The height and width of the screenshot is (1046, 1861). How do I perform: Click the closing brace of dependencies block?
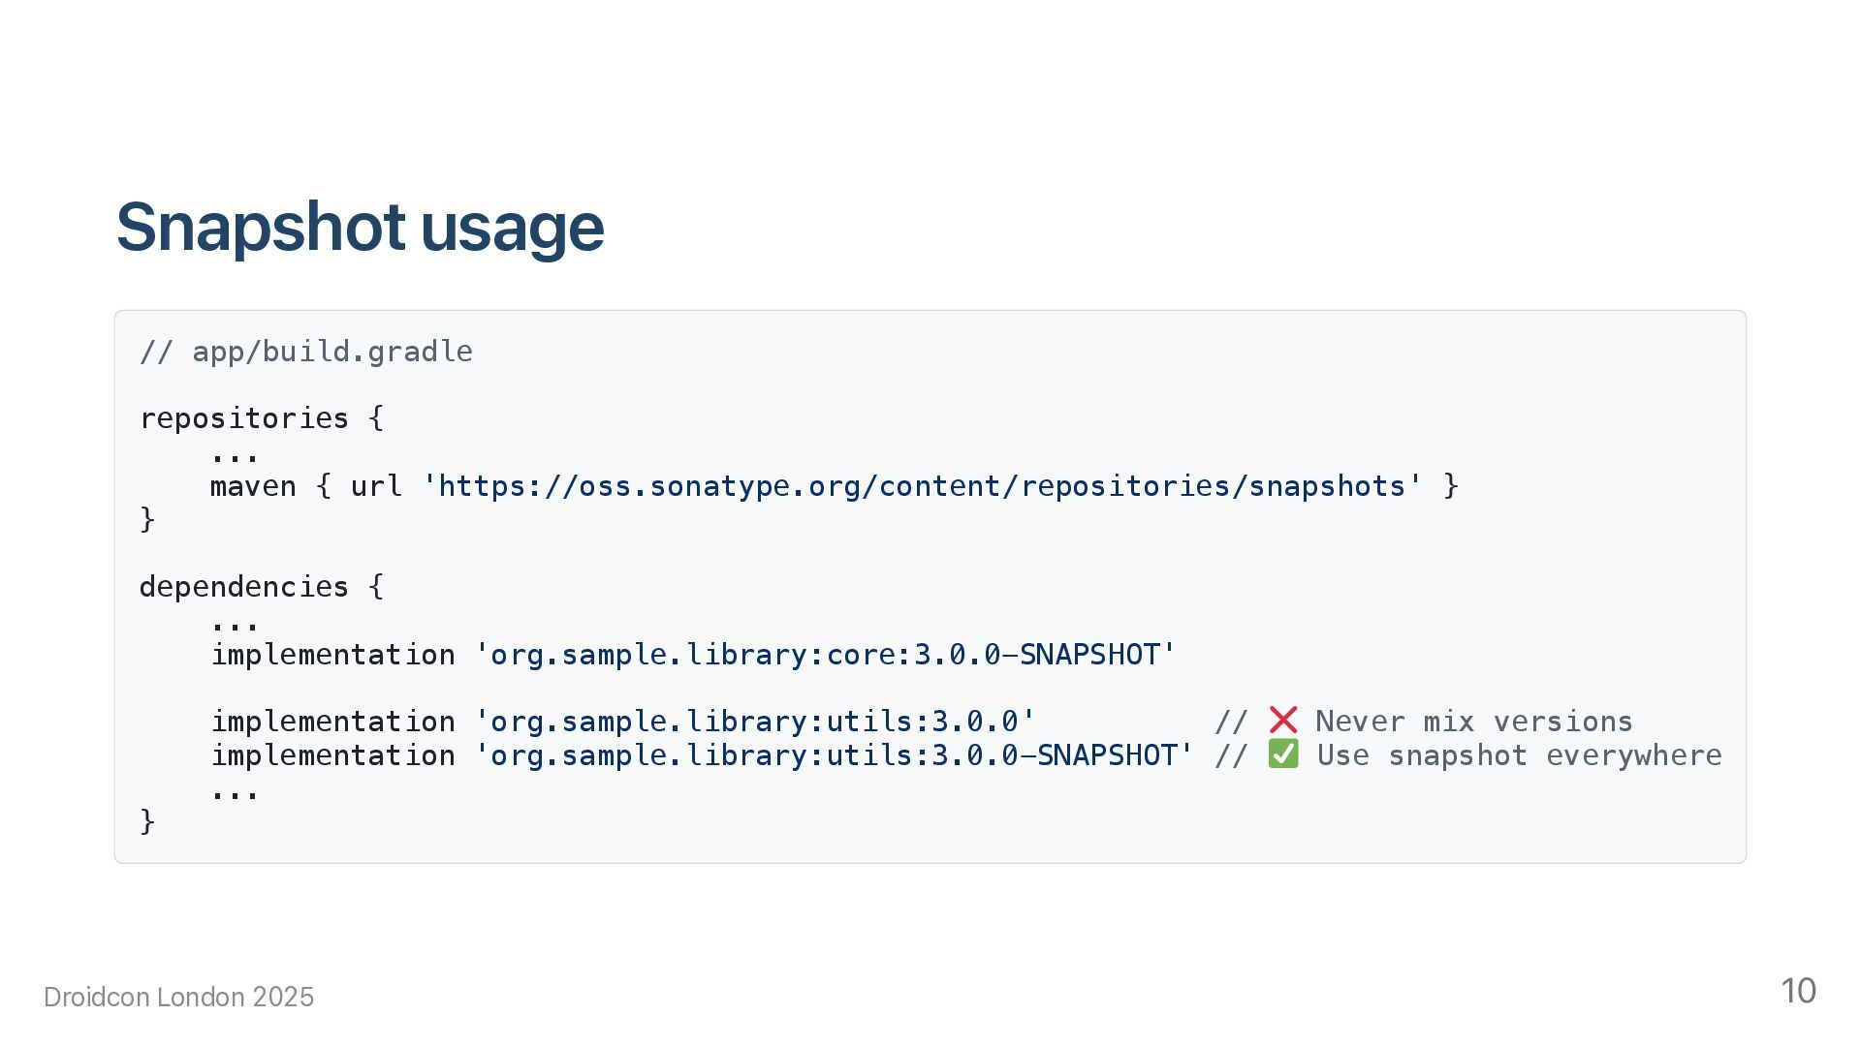(147, 821)
